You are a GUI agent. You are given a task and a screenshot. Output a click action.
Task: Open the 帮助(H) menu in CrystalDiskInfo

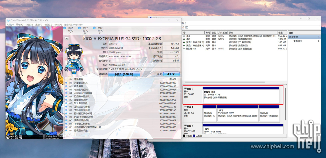58,25
